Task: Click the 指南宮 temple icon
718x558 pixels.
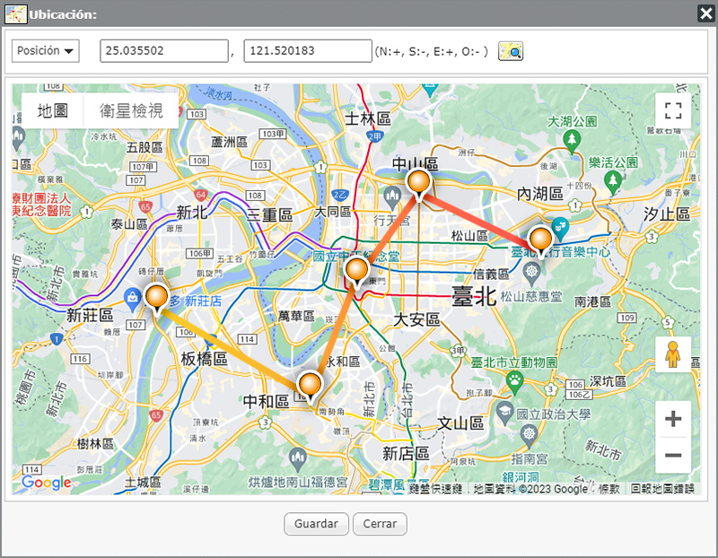Action: 529,434
